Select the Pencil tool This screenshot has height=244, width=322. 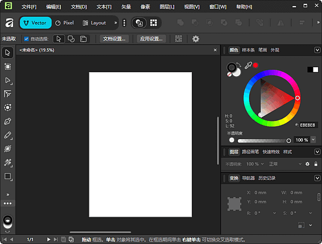8,135
